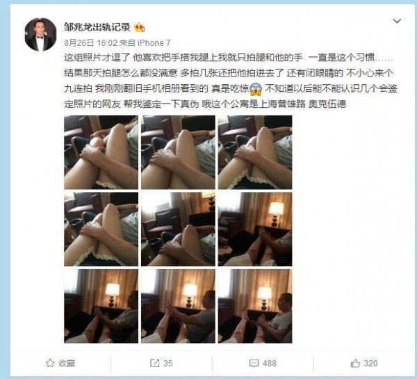Image resolution: width=417 pixels, height=379 pixels.
Task: Open the center photo of the grid
Action: point(178,229)
